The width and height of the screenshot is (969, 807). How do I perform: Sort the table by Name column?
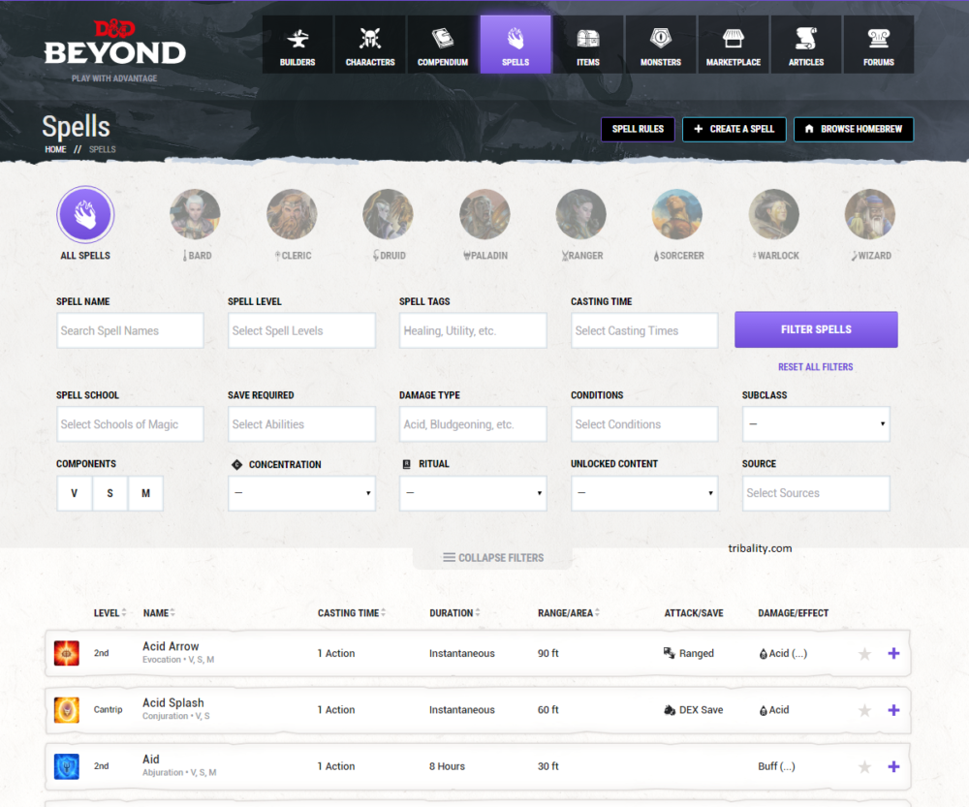tap(160, 613)
